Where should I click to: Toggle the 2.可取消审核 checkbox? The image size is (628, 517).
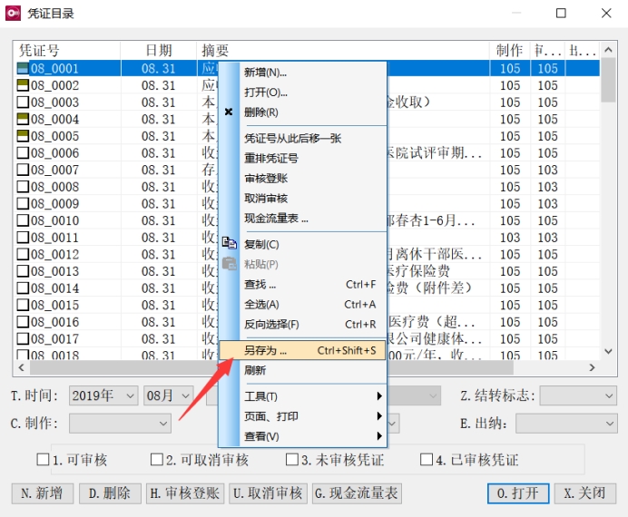pos(158,460)
